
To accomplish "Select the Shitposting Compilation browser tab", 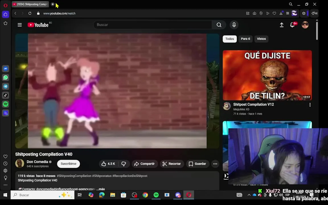I will tap(30, 4).
